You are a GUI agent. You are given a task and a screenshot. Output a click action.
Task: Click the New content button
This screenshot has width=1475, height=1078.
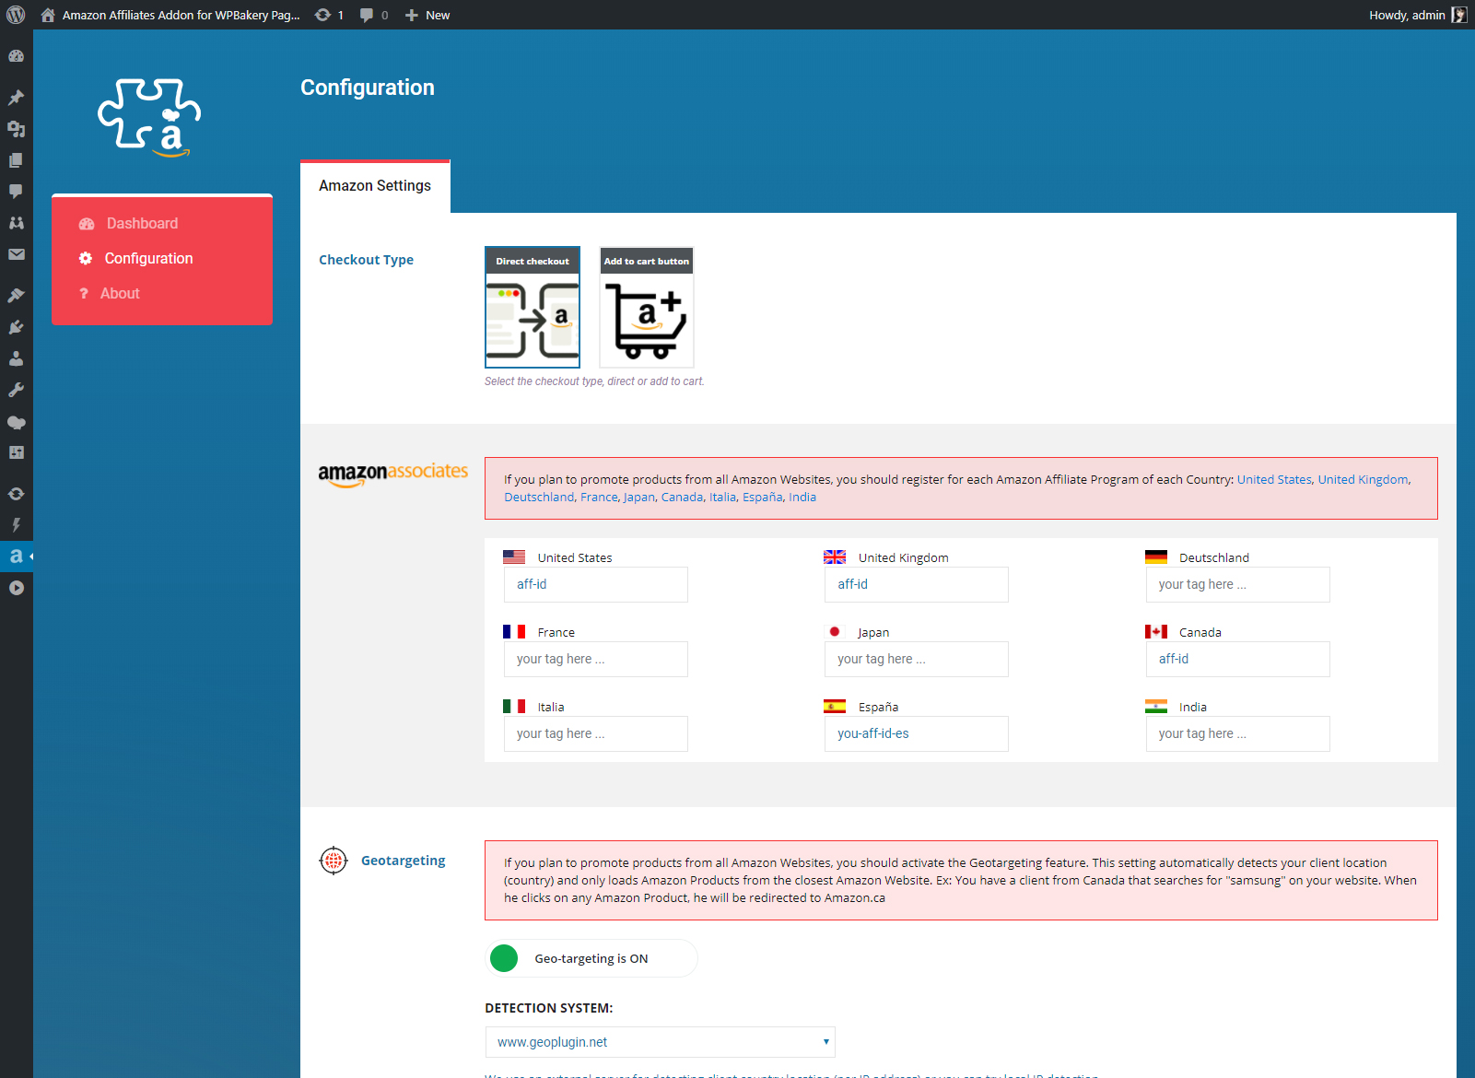point(427,15)
